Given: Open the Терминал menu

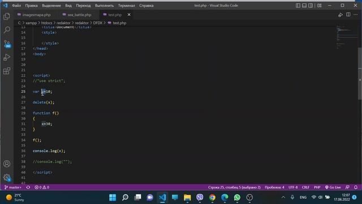Looking at the screenshot, I should tap(127, 5).
